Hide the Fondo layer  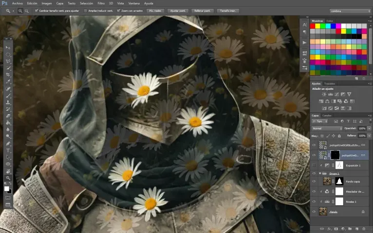[314, 212]
